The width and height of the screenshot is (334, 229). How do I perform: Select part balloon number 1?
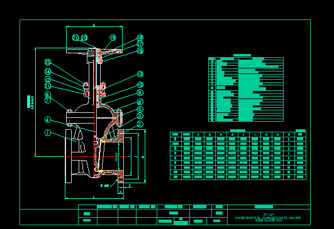(48, 133)
